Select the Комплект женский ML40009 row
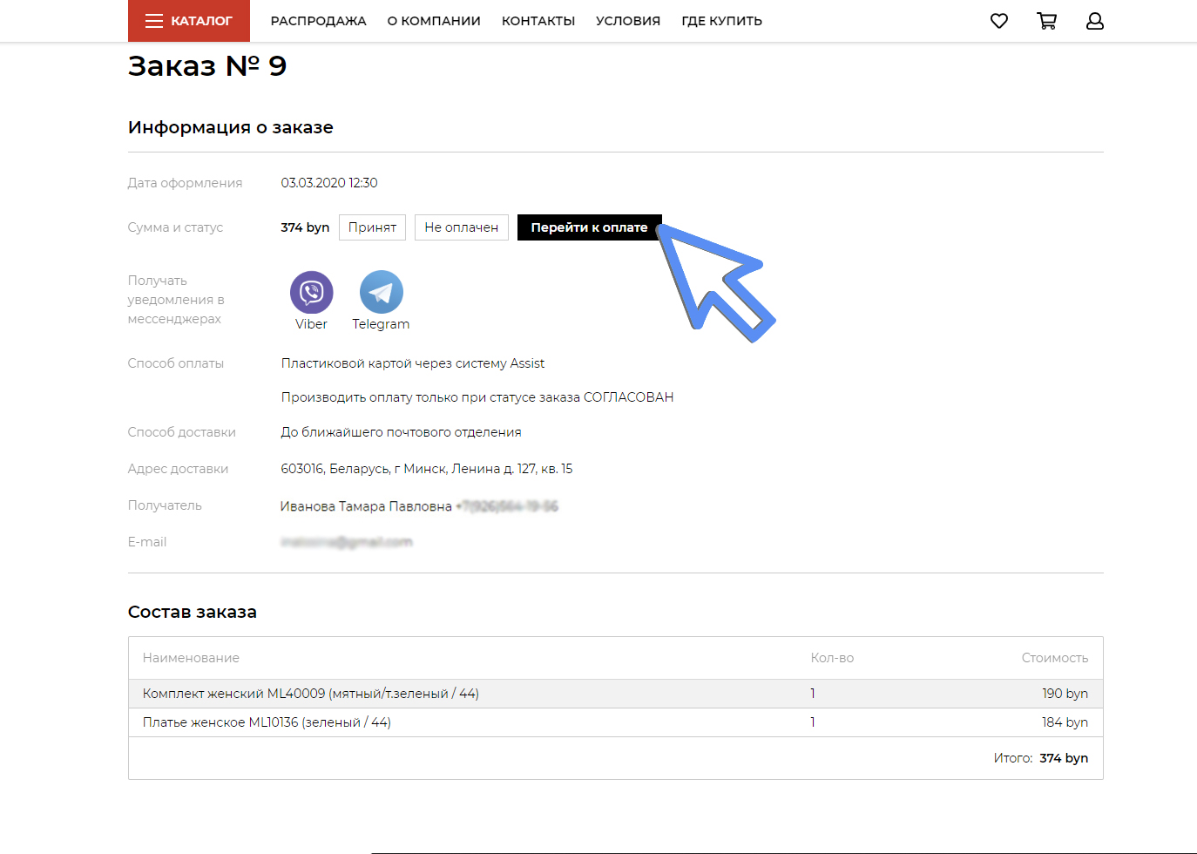This screenshot has height=854, width=1197. tap(616, 694)
